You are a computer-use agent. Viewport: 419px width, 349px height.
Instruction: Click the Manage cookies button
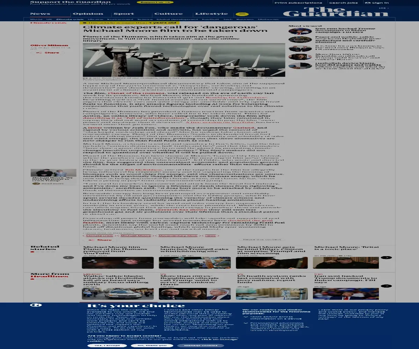[x=200, y=346]
